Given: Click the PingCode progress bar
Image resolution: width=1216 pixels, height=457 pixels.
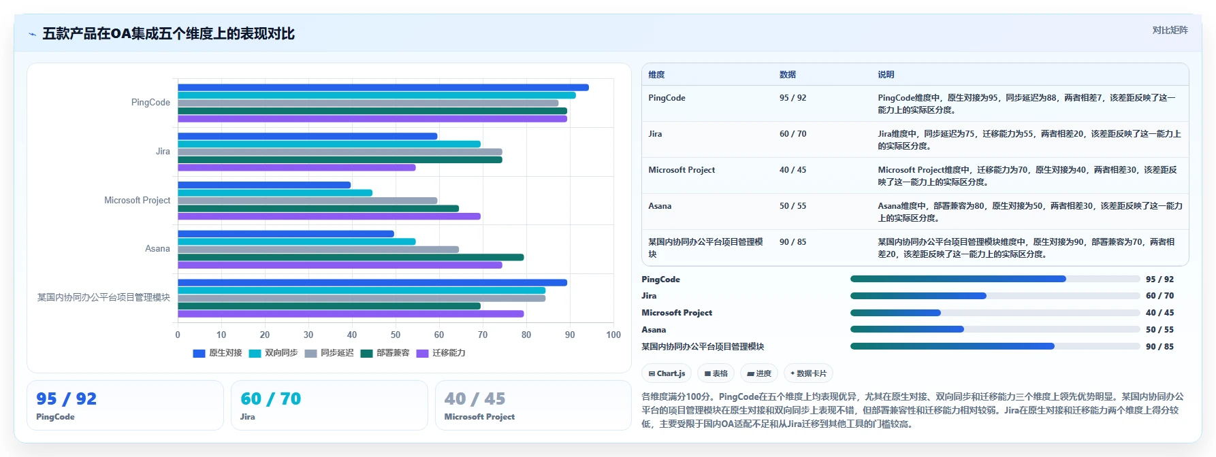Looking at the screenshot, I should pyautogui.click(x=995, y=279).
